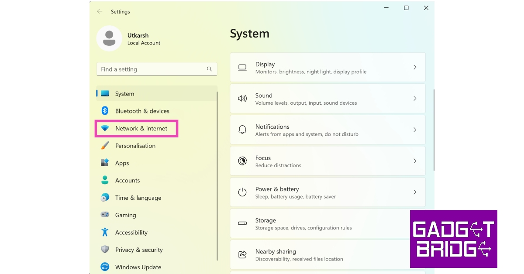This screenshot has height=274, width=524.
Task: Open Network & internet Wi-Fi icon
Action: 105,128
